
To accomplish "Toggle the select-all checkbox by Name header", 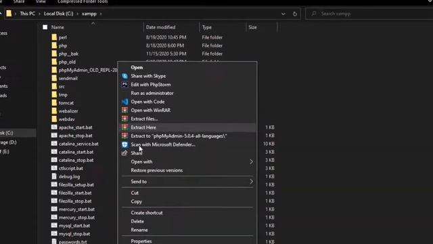I will tap(45, 27).
